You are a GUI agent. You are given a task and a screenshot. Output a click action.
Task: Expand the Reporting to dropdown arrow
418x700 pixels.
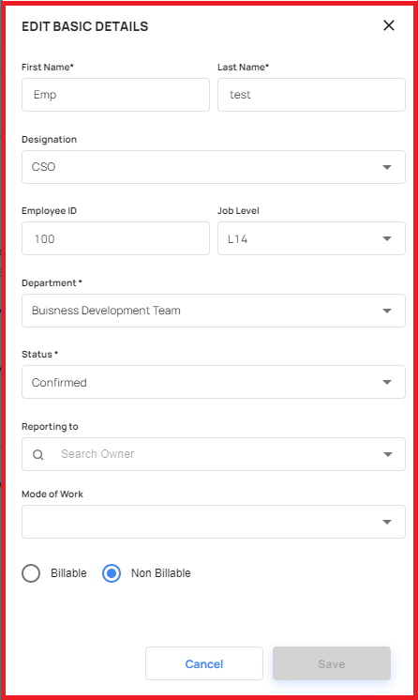387,454
